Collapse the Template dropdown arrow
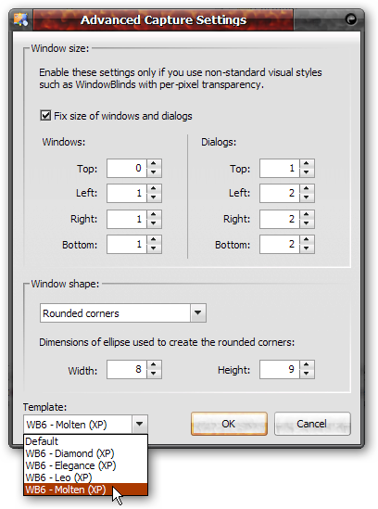Image resolution: width=378 pixels, height=509 pixels. click(x=140, y=424)
